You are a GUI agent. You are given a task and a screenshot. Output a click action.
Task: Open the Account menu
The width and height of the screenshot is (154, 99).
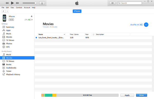click(27, 7)
